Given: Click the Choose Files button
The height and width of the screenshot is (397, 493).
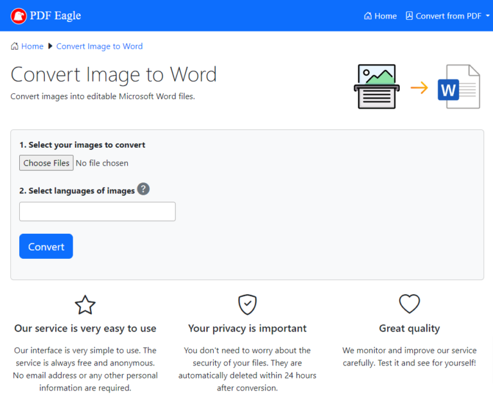Looking at the screenshot, I should (46, 163).
